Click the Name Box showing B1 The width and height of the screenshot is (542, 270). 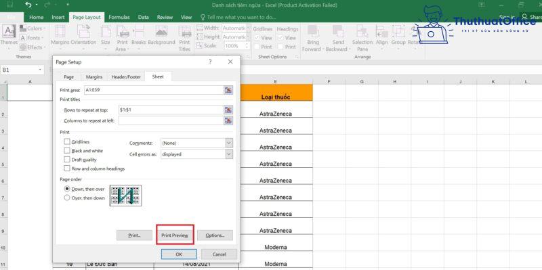(22, 70)
